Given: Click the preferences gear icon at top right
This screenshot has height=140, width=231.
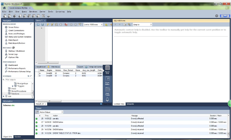Looking at the screenshot, I should point(217,16).
